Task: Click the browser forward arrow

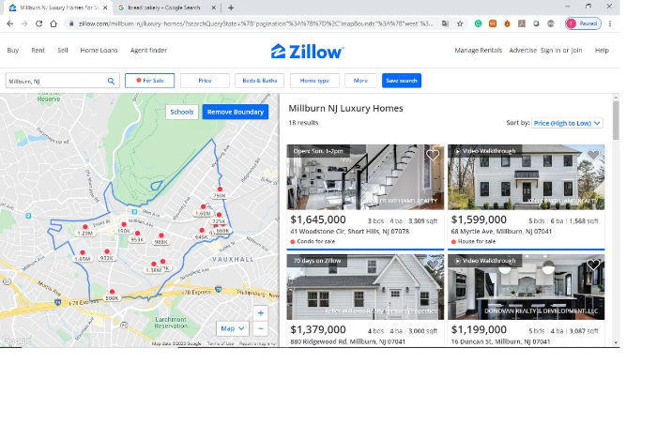Action: pyautogui.click(x=24, y=23)
